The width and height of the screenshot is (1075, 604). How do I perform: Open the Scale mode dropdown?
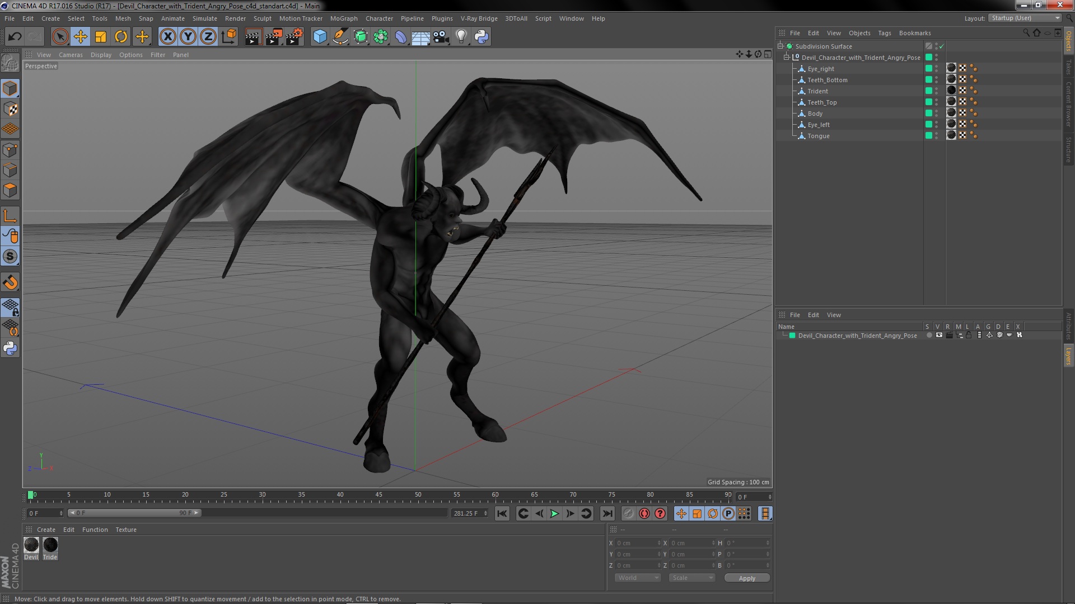[692, 578]
